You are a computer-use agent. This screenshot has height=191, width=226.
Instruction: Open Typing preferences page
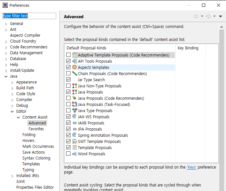coord(28,170)
